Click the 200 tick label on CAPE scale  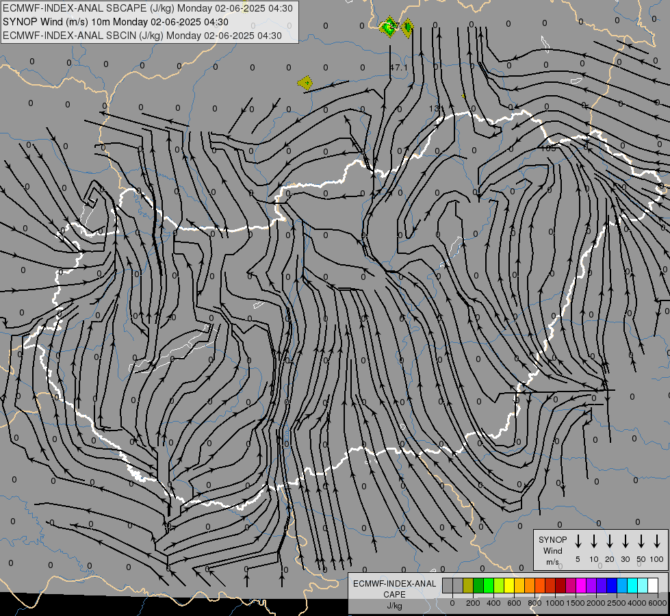click(473, 603)
